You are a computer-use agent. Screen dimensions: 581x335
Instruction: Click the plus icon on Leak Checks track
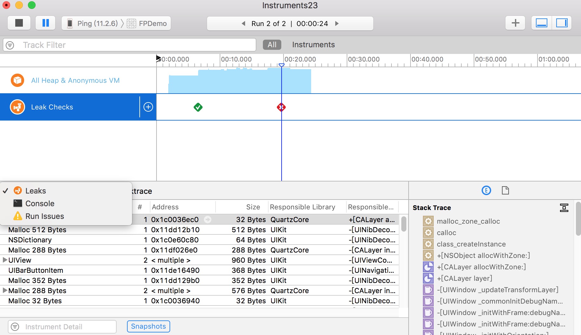click(148, 107)
